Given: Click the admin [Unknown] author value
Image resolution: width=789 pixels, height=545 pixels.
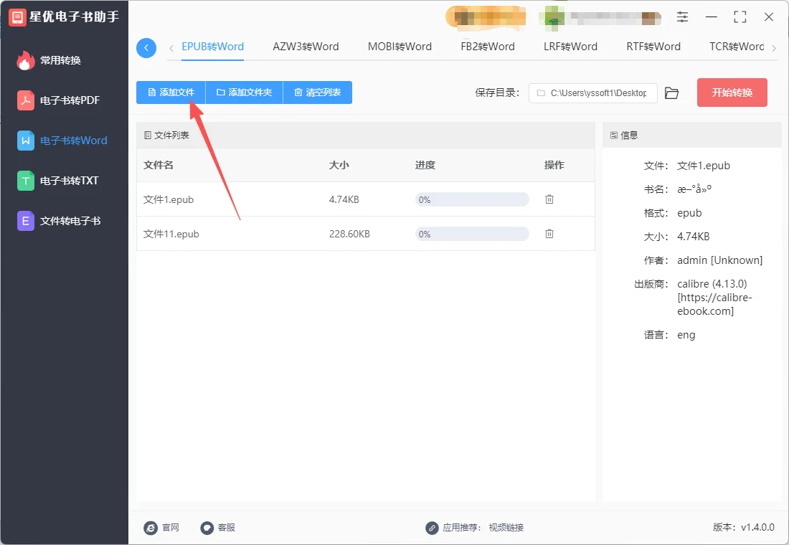Looking at the screenshot, I should pos(719,260).
